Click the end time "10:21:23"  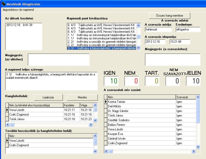[x=87, y=119]
